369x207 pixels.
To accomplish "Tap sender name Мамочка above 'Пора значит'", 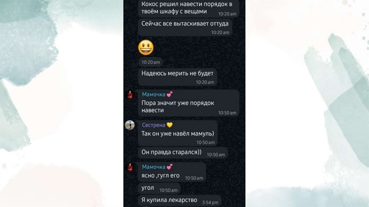I will coord(154,94).
